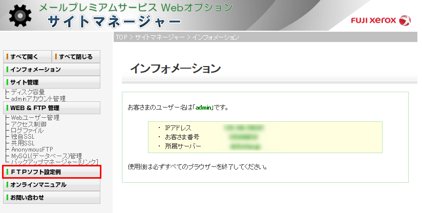Click the gear icon in header
This screenshot has height=213, width=422.
[x=19, y=15]
